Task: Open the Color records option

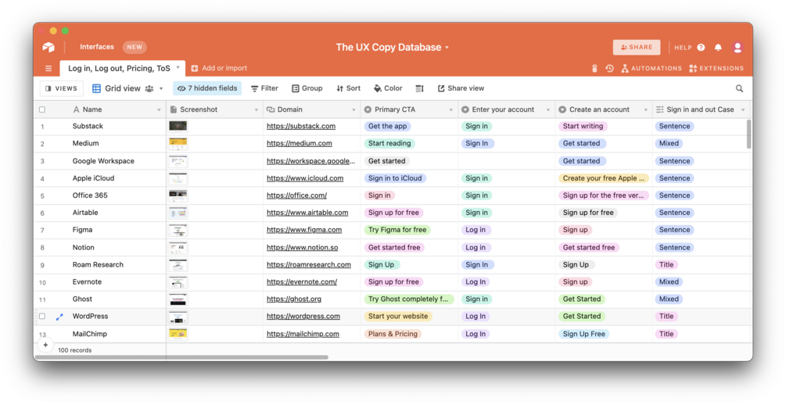Action: click(x=388, y=88)
